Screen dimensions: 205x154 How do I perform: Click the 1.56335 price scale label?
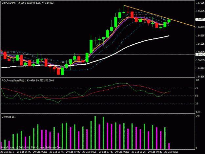click(x=200, y=60)
